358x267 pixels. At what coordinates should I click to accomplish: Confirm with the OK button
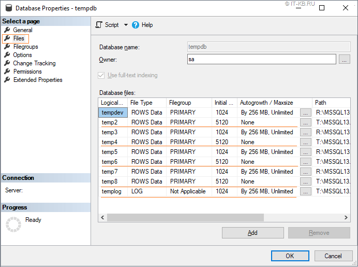pyautogui.click(x=290, y=256)
